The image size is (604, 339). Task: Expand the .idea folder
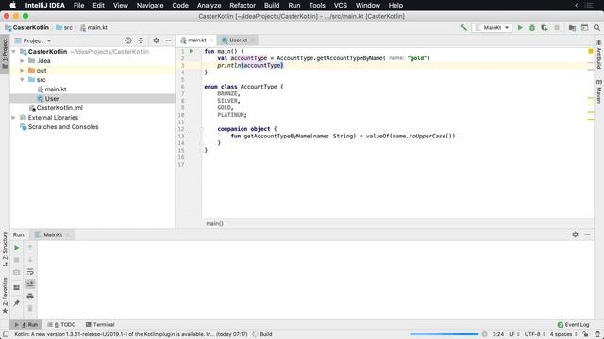pos(22,60)
